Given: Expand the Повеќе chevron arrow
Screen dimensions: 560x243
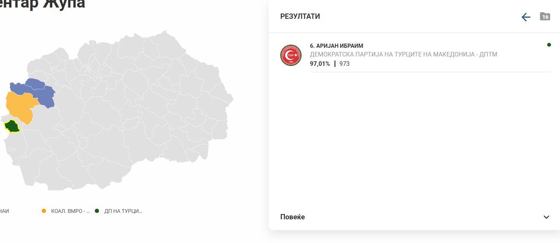Looking at the screenshot, I should pos(546,217).
